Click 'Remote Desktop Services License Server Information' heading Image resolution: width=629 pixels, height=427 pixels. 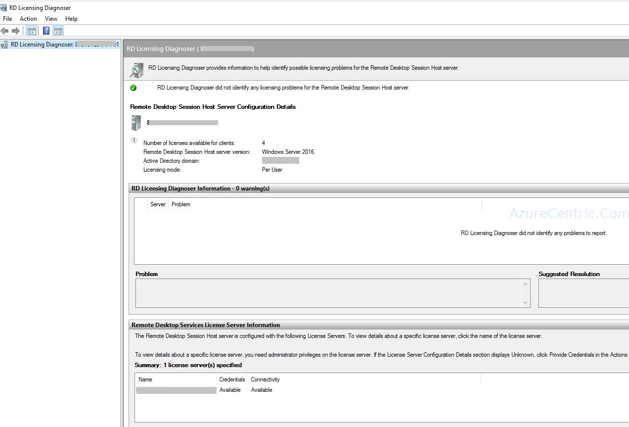(x=206, y=325)
